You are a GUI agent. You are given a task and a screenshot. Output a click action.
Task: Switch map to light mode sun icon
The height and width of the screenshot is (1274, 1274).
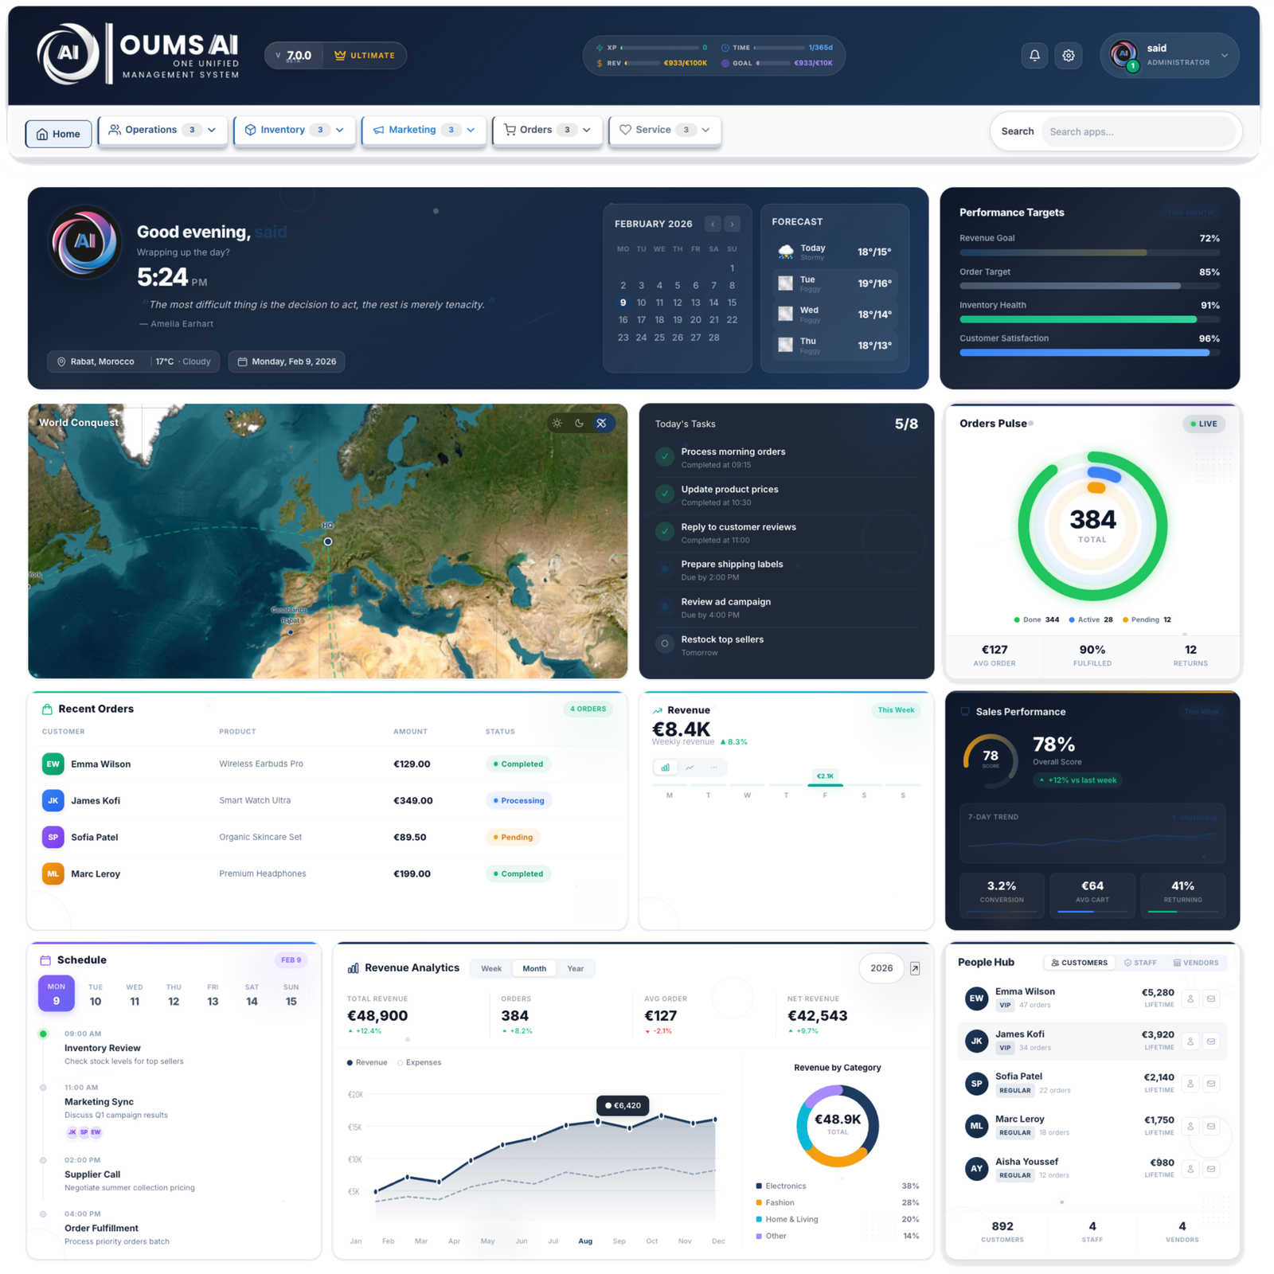[x=557, y=424]
